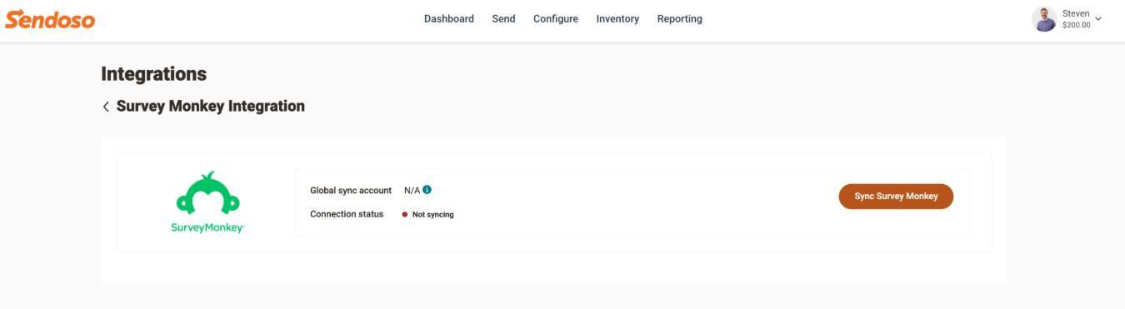Click the Sendoso logo
Screen dimensions: 1125x309
(x=50, y=19)
